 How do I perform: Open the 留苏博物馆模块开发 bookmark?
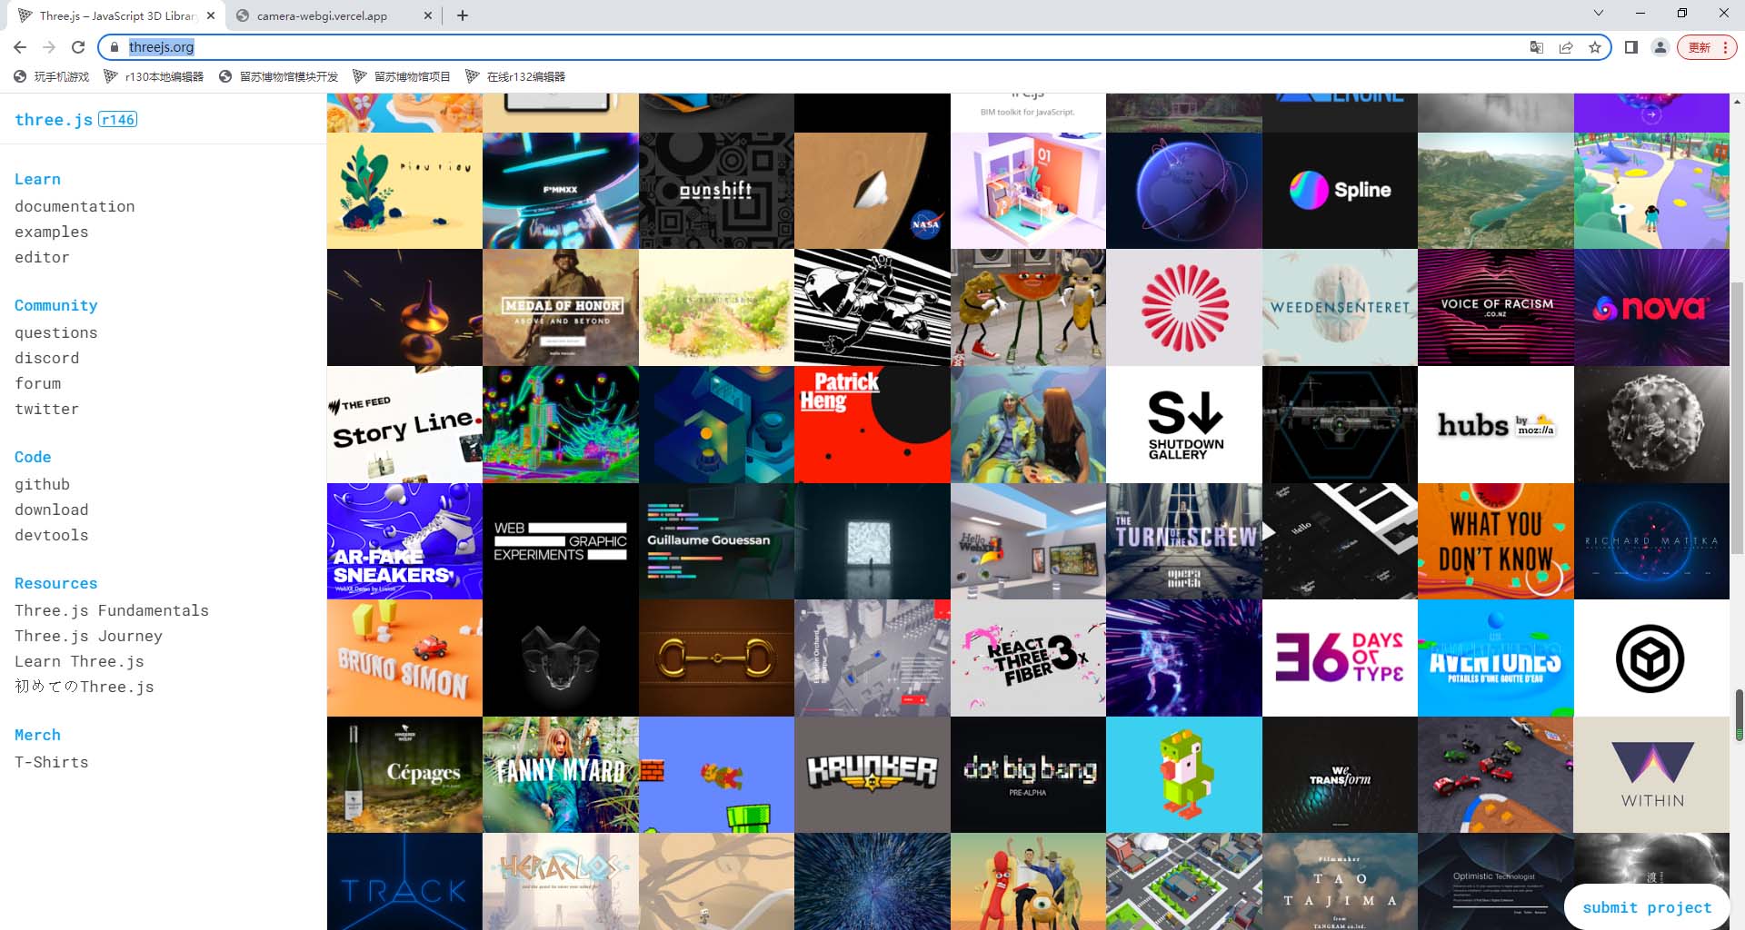pyautogui.click(x=278, y=76)
